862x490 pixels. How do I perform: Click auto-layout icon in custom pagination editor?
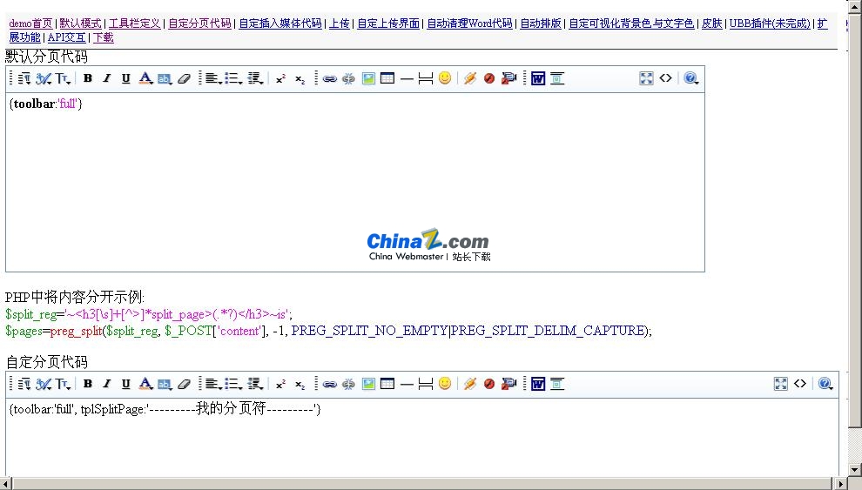pos(557,384)
